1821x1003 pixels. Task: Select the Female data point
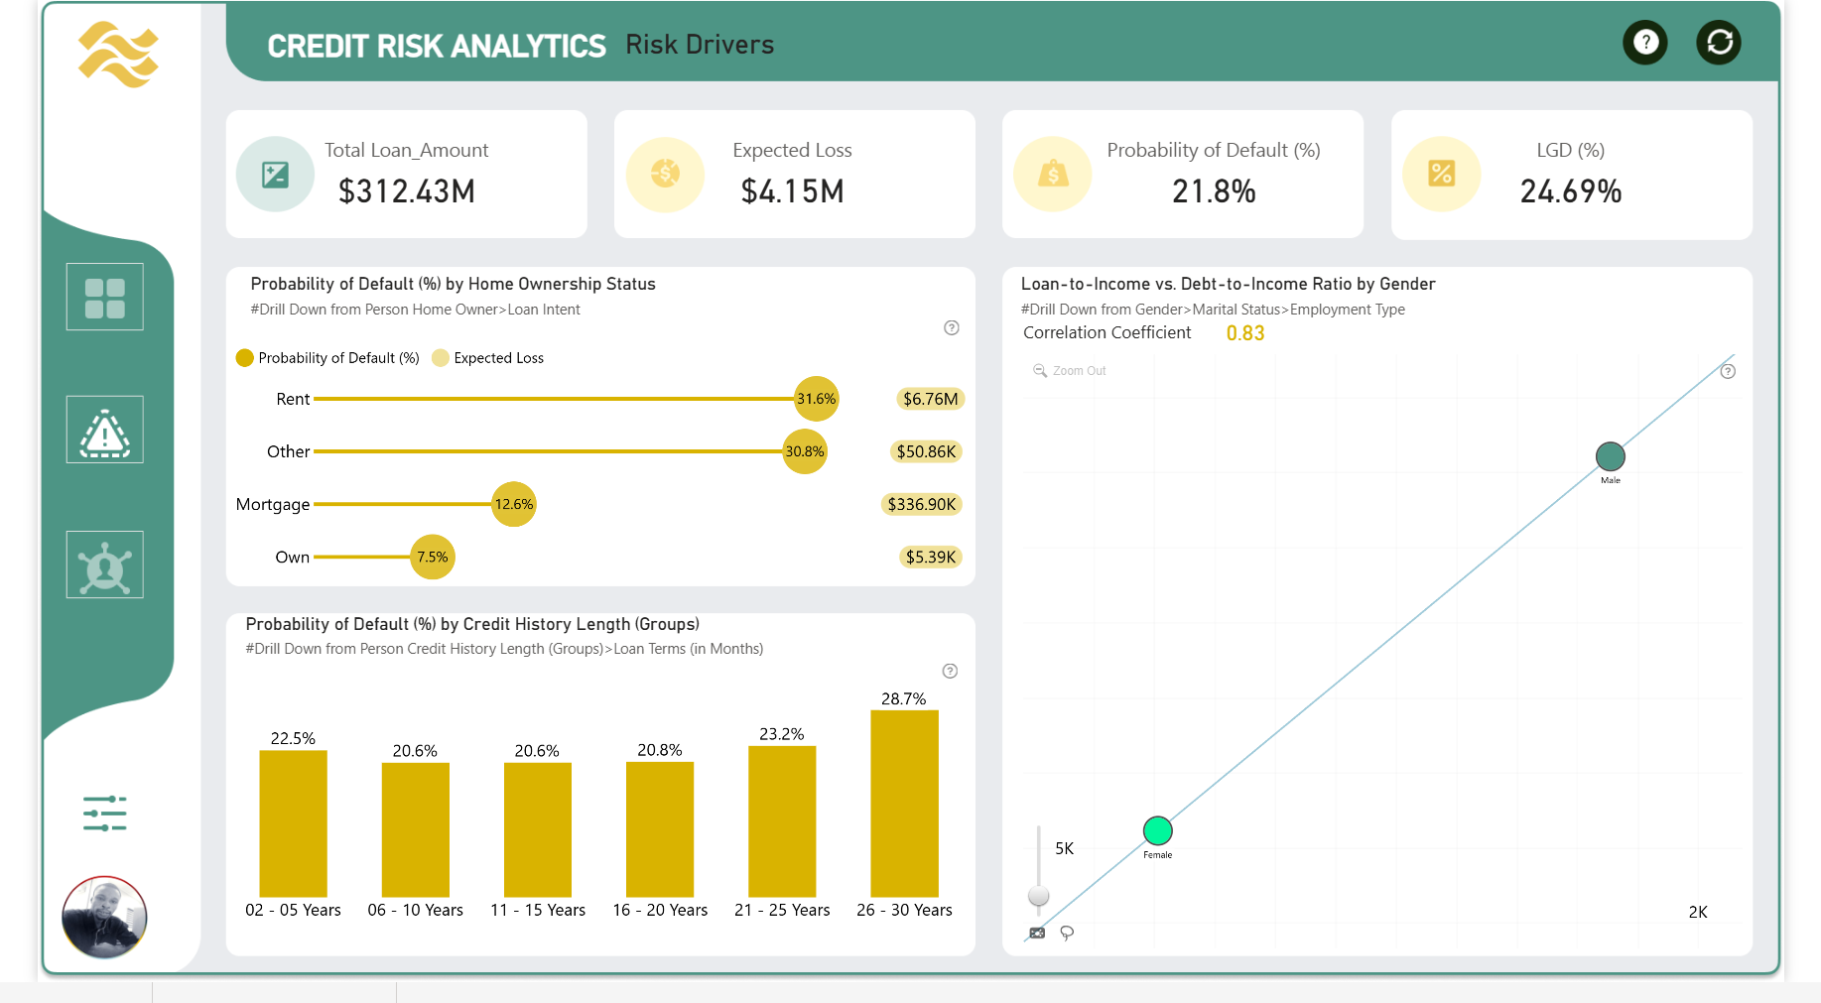(1157, 830)
